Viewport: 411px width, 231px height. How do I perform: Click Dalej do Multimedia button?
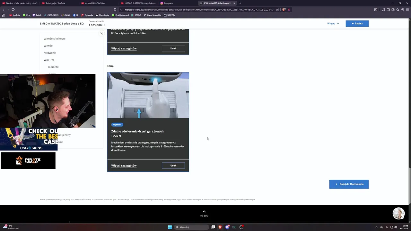(349, 184)
